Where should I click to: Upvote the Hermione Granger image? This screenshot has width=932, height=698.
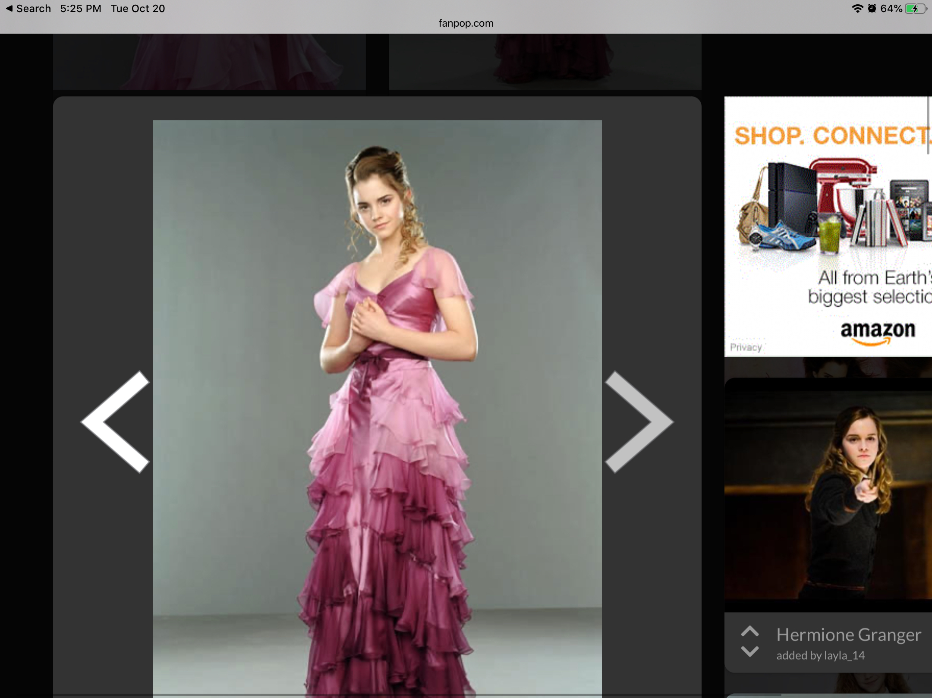(750, 632)
